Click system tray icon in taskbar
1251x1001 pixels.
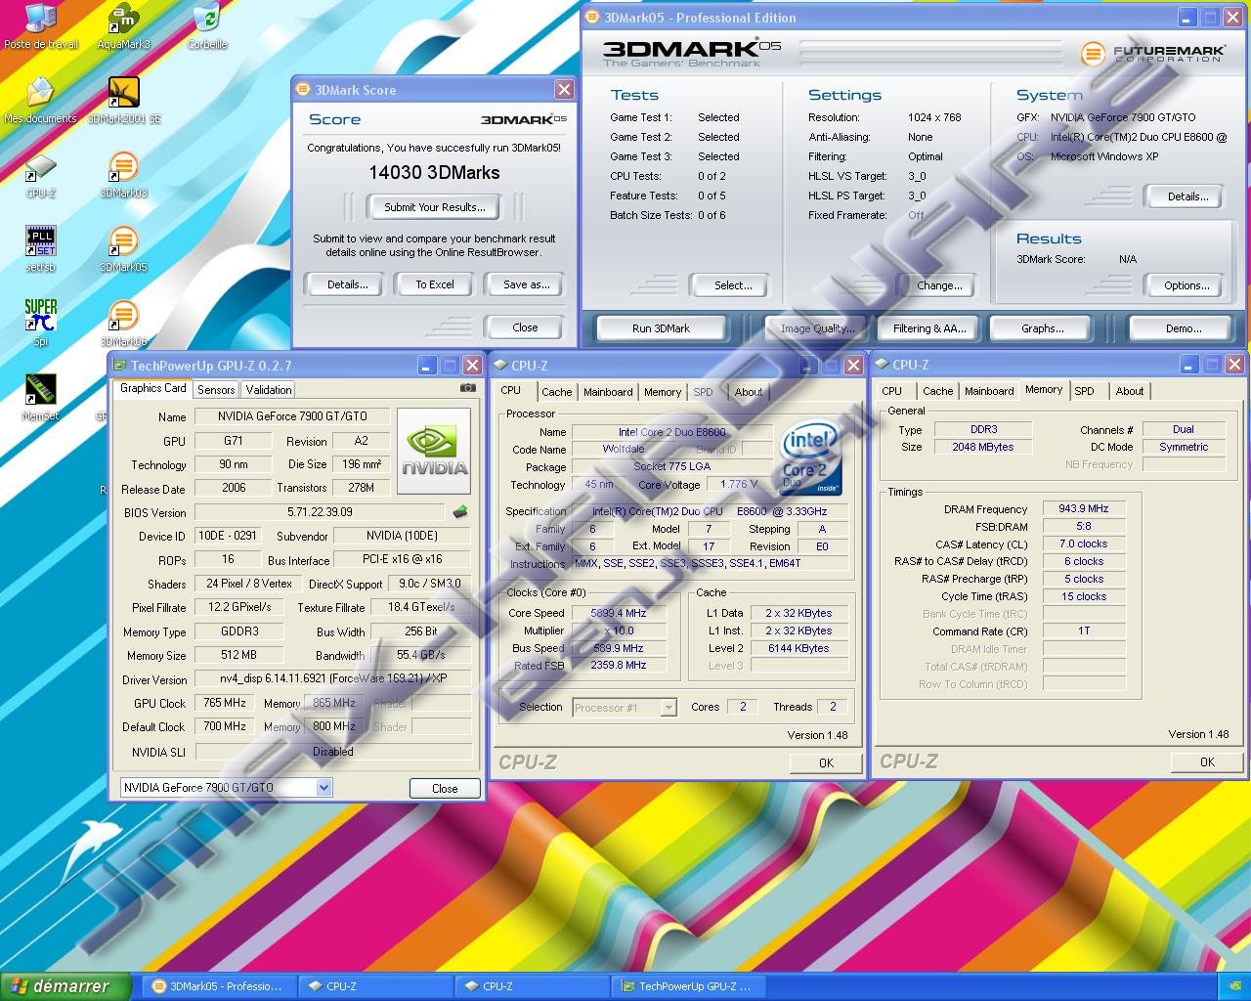pyautogui.click(x=1235, y=986)
